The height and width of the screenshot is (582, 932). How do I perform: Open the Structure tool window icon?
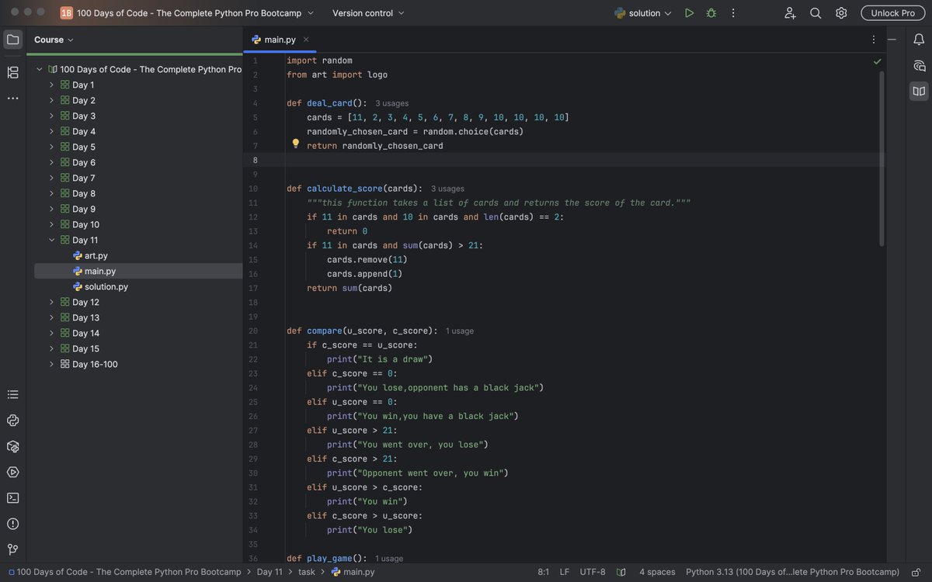tap(12, 72)
